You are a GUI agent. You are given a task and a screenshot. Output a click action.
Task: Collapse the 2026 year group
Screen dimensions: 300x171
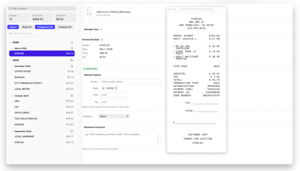pos(11,42)
